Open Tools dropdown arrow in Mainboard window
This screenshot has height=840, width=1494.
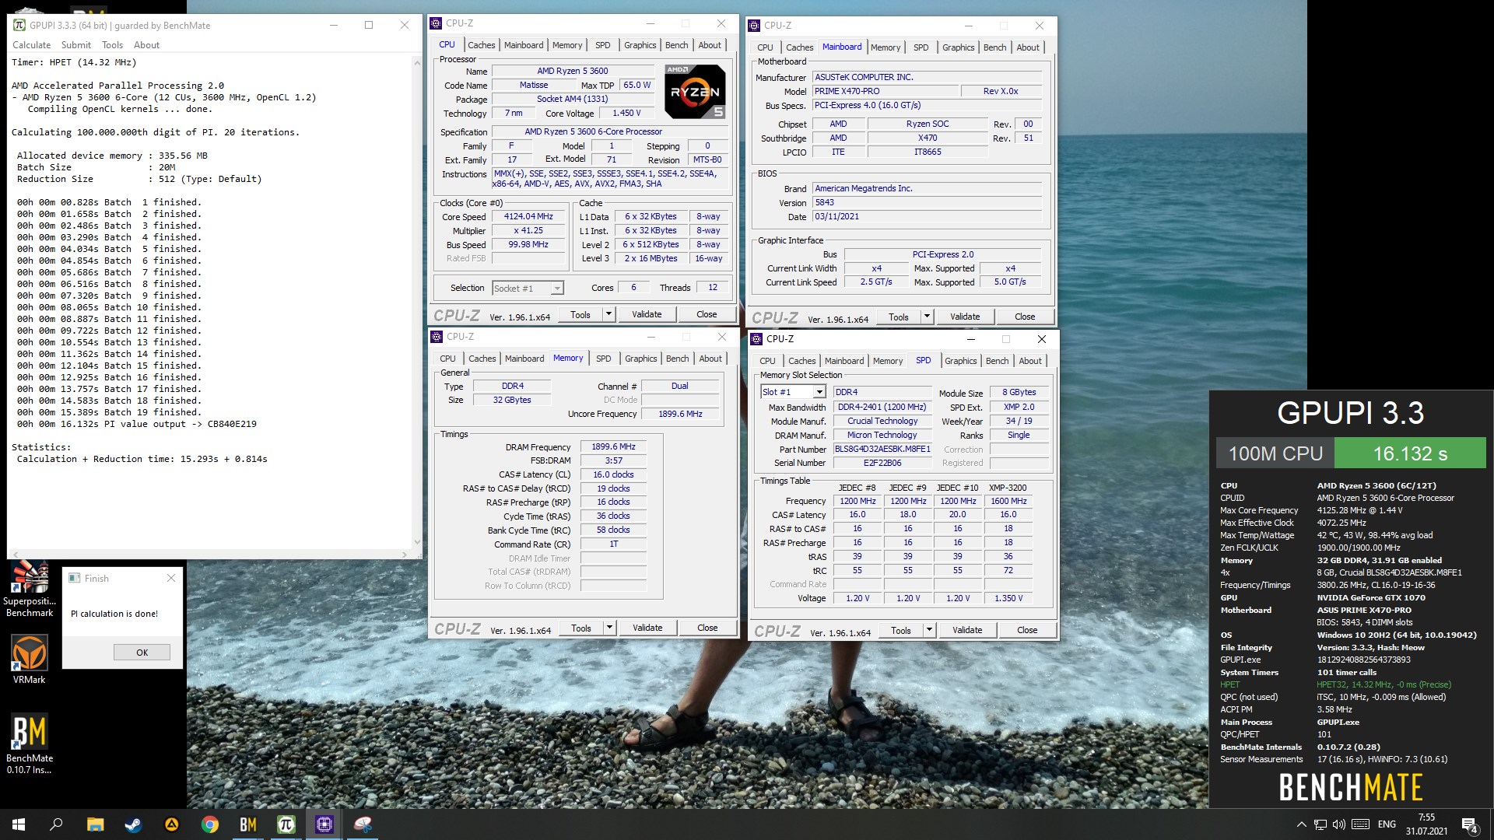(x=927, y=317)
